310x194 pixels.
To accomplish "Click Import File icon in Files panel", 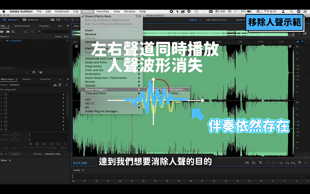I will (8, 32).
